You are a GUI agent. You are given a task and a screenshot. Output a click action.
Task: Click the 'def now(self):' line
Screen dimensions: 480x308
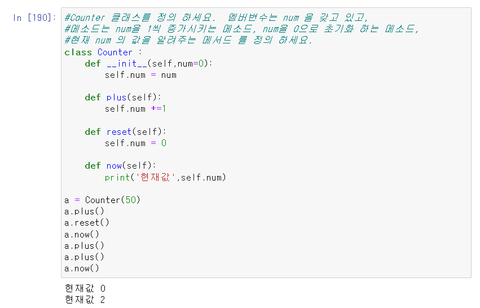(120, 166)
